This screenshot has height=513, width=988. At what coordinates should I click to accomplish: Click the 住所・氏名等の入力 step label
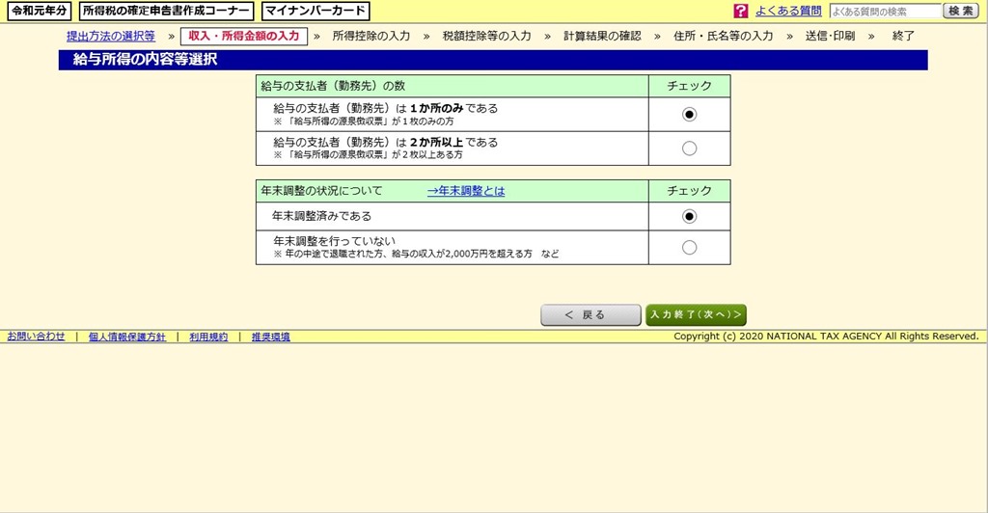click(723, 37)
